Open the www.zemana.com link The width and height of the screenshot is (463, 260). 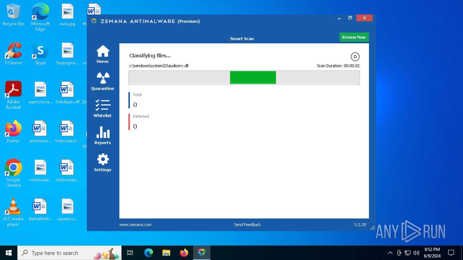[x=135, y=225]
